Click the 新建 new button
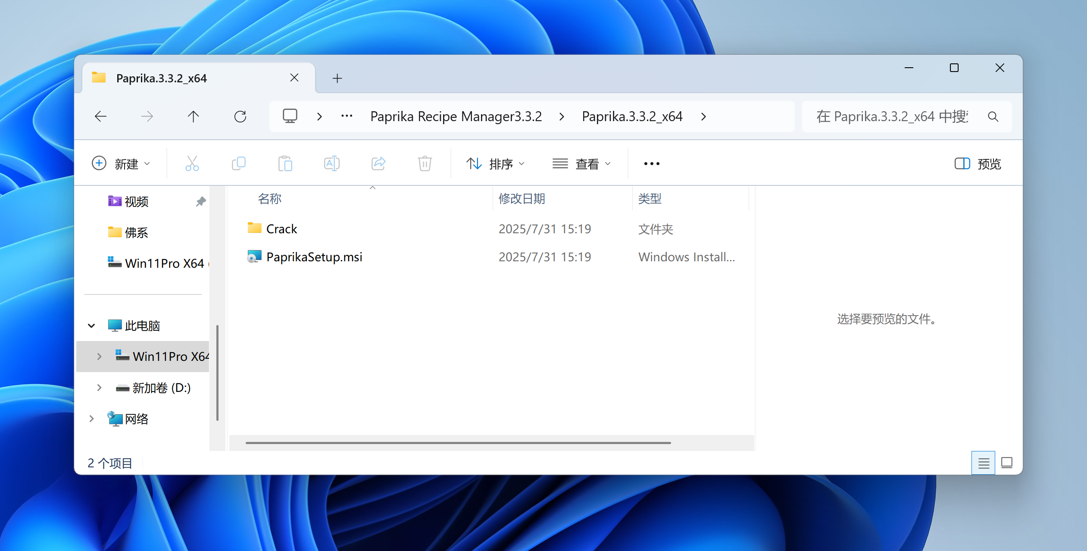1087x551 pixels. (121, 164)
